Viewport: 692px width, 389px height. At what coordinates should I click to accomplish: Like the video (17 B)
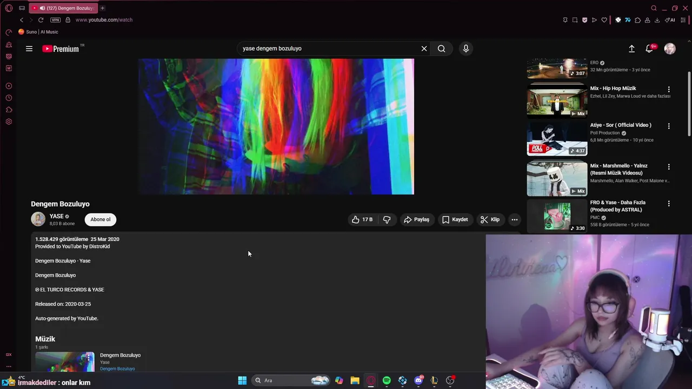pyautogui.click(x=363, y=219)
